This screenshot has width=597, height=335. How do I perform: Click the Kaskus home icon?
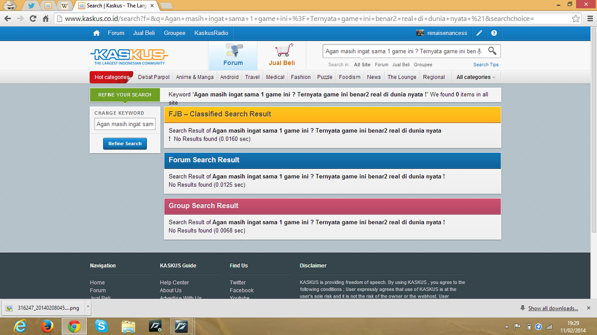coord(97,33)
